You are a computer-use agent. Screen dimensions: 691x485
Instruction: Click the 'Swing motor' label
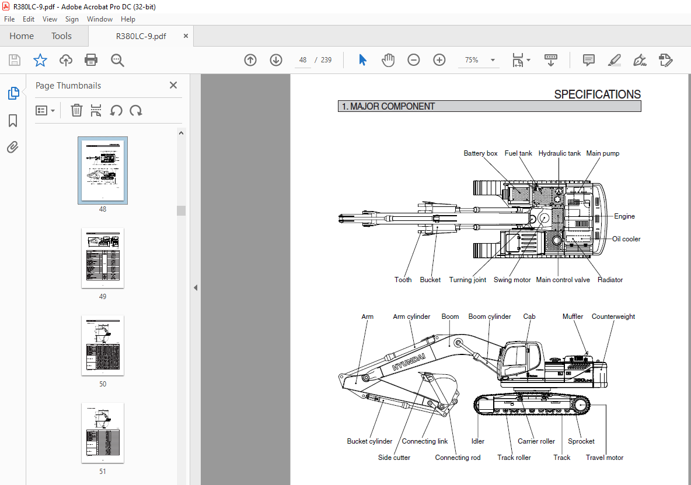pyautogui.click(x=512, y=279)
